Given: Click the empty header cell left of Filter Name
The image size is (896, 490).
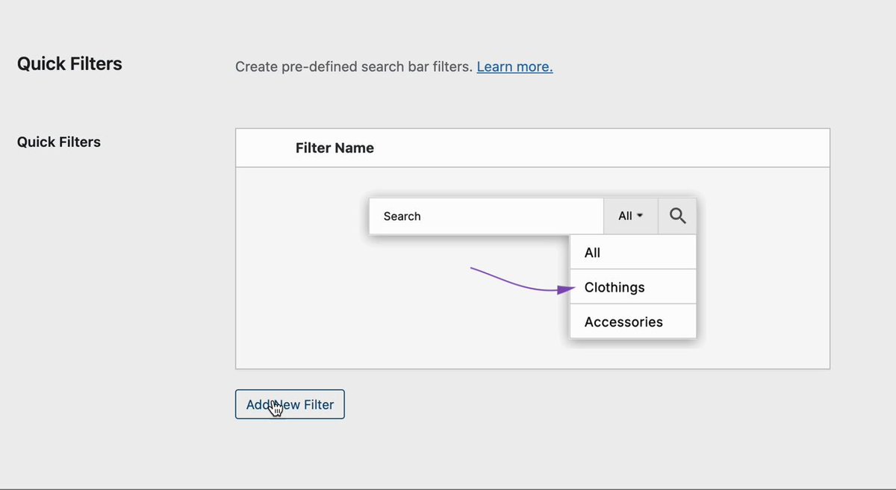Looking at the screenshot, I should (x=265, y=148).
